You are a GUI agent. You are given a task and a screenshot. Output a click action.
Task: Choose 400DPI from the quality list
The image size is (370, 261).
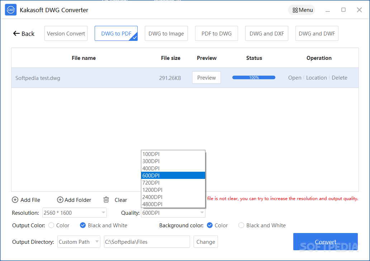(x=173, y=168)
